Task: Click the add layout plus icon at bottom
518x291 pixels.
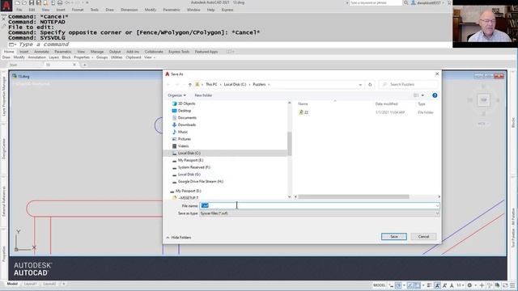Action: click(x=64, y=284)
